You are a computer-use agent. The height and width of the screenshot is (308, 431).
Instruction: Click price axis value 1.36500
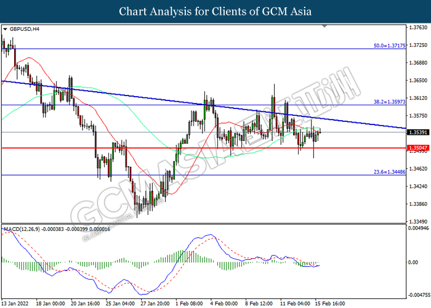click(x=418, y=81)
